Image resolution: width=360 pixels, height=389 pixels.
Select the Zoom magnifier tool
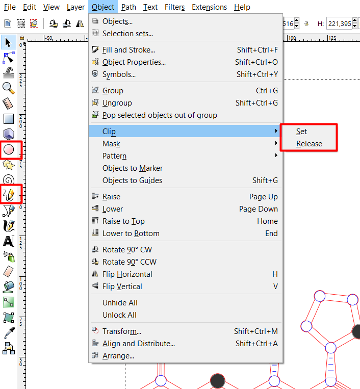click(x=9, y=88)
